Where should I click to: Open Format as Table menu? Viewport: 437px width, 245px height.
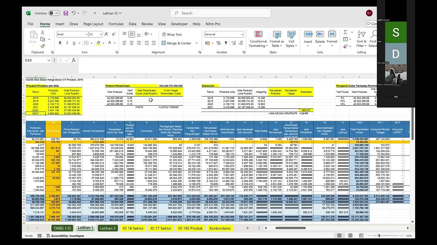[277, 39]
